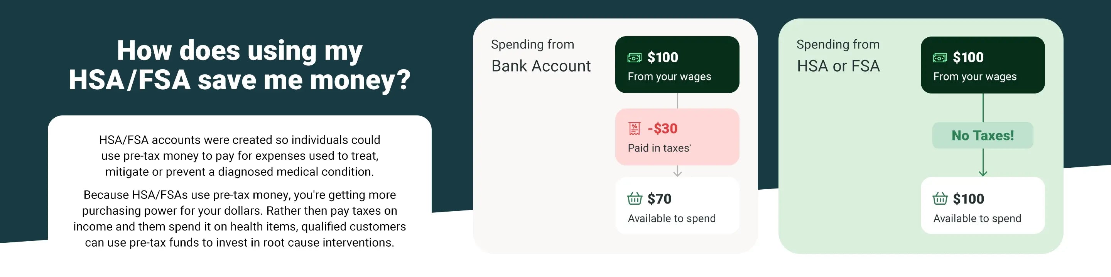Click 'Available to spend' in HSA or FSA card

pos(977,219)
